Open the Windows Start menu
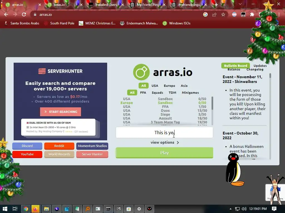This screenshot has width=285, height=213. click(5, 209)
